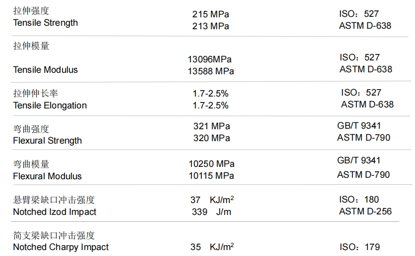415x256 pixels.
Task: Click the ASTM D-256 test standard
Action: 365,211
